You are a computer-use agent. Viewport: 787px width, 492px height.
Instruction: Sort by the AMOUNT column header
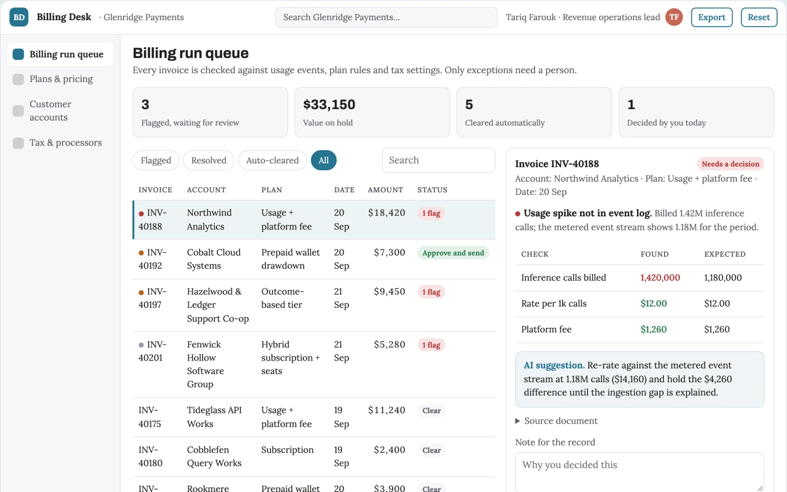coord(386,190)
